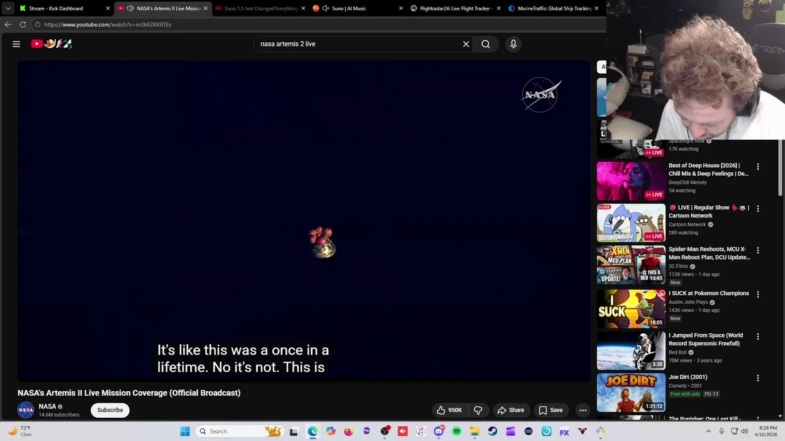
Task: Open I Jumped From Space title
Action: coord(705,339)
